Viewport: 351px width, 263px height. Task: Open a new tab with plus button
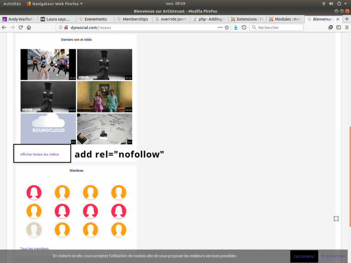pos(347,19)
